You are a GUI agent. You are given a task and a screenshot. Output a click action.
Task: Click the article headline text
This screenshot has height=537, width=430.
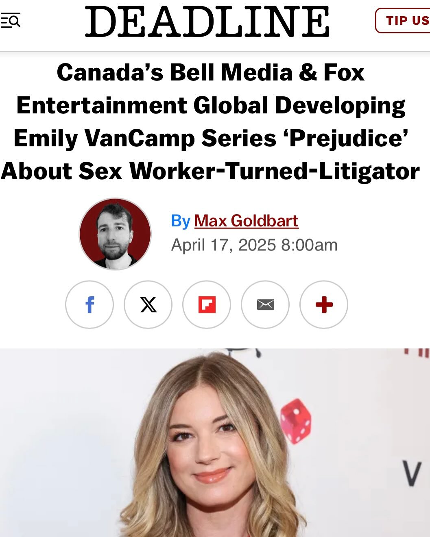click(210, 122)
